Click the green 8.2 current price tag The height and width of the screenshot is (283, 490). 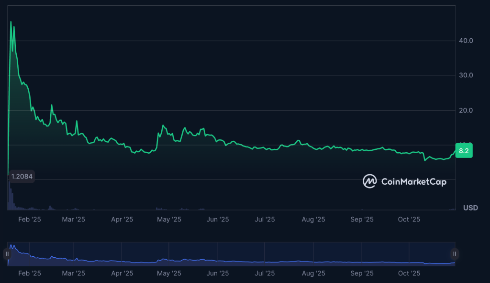pos(463,150)
